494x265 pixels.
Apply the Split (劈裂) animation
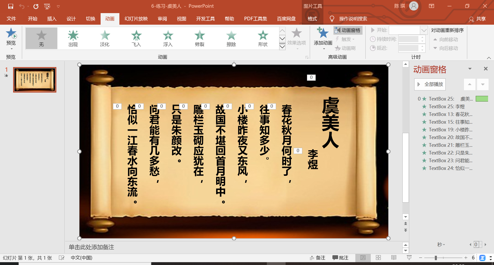200,38
